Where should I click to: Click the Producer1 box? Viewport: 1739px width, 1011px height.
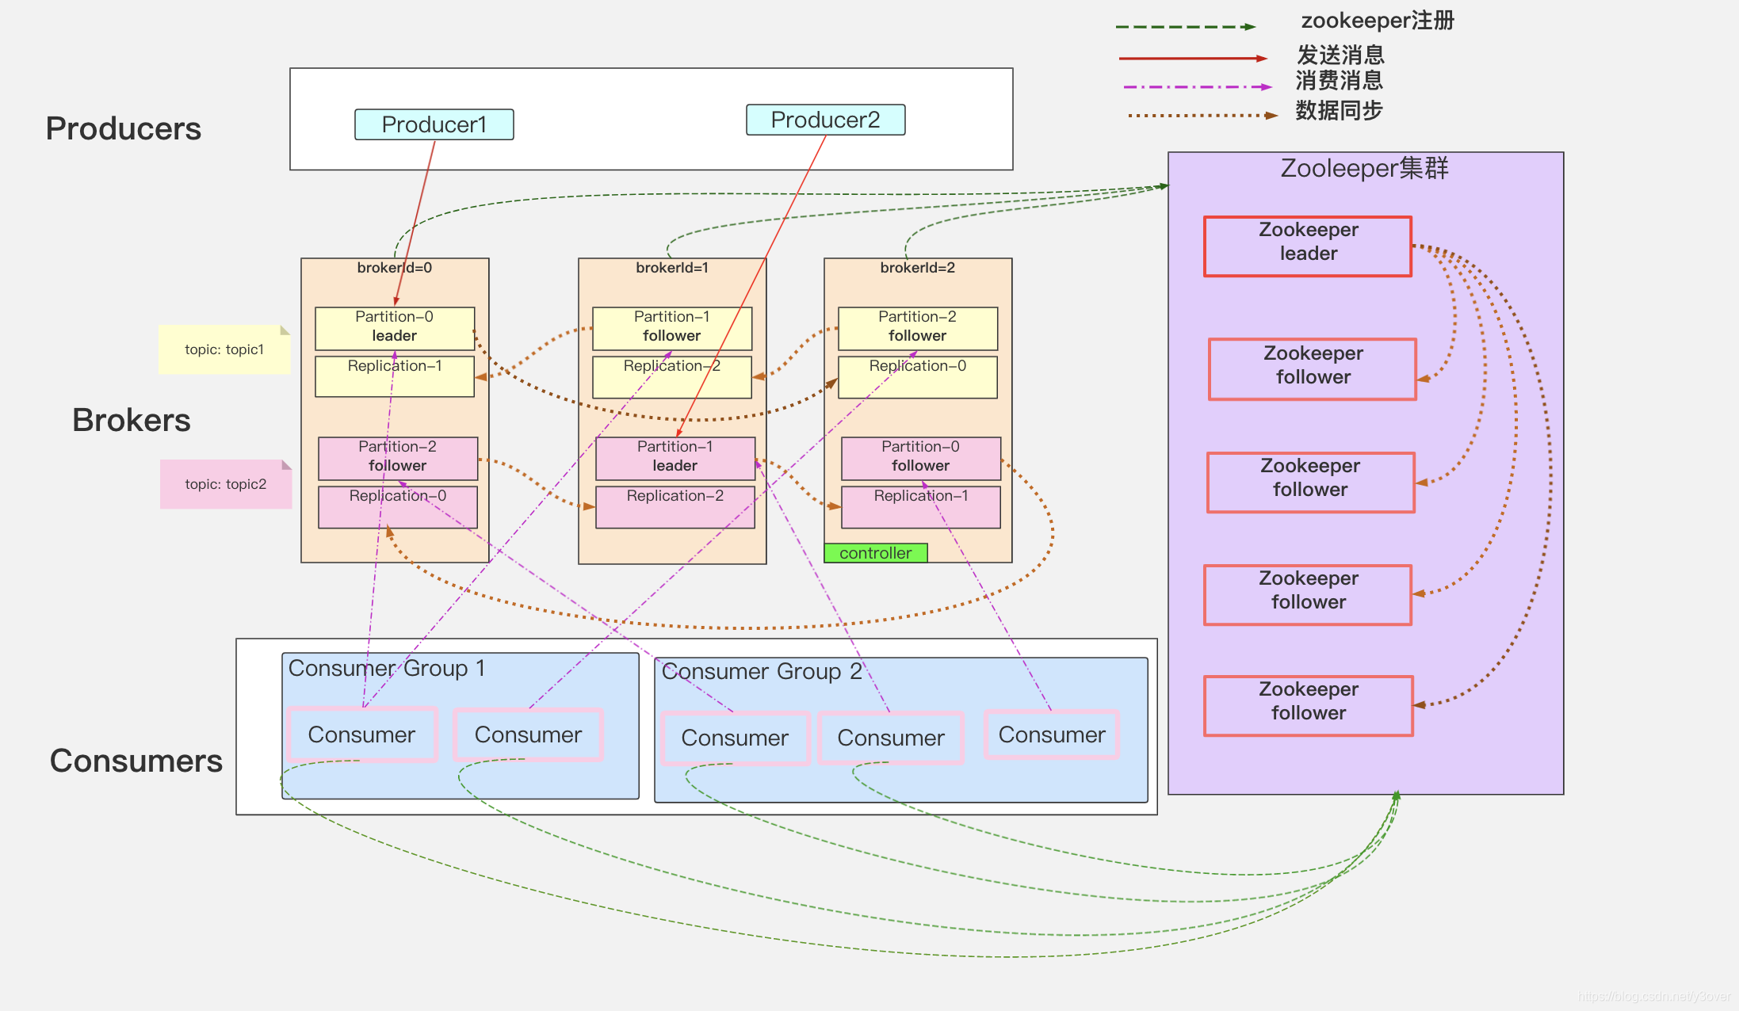[434, 124]
